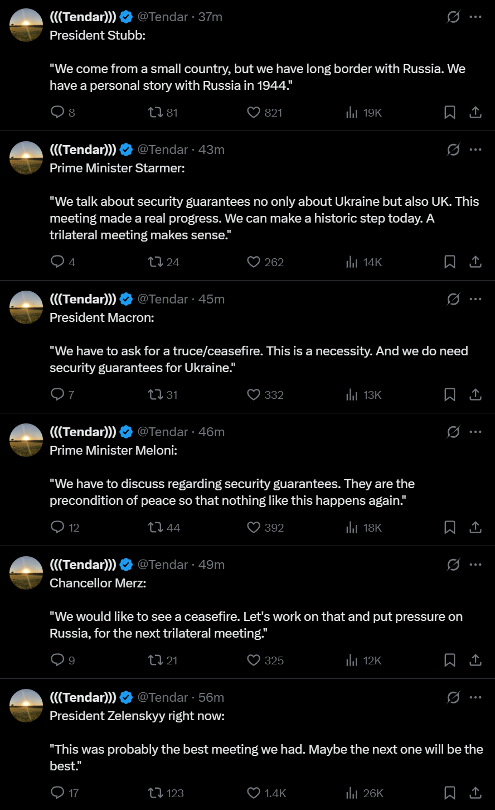This screenshot has width=495, height=810.
Task: Open @Tendar handle on Stubb tweet
Action: (162, 17)
